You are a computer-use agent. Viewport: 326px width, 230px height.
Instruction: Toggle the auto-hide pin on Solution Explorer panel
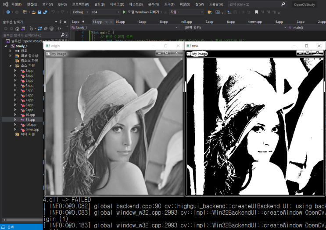click(x=61, y=22)
